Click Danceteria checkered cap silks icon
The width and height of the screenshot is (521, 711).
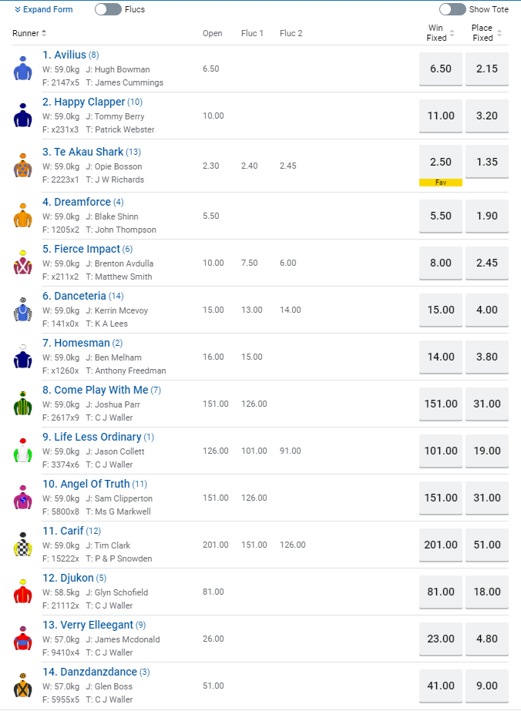22,310
